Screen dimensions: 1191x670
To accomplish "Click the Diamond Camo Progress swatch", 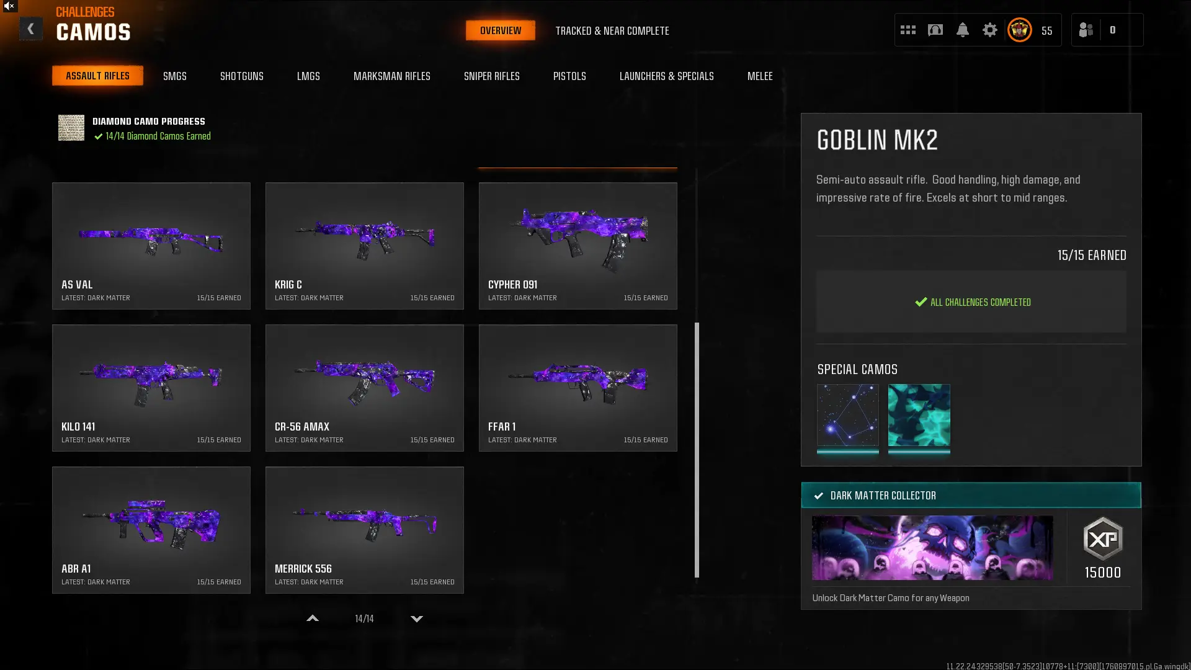I will click(71, 128).
